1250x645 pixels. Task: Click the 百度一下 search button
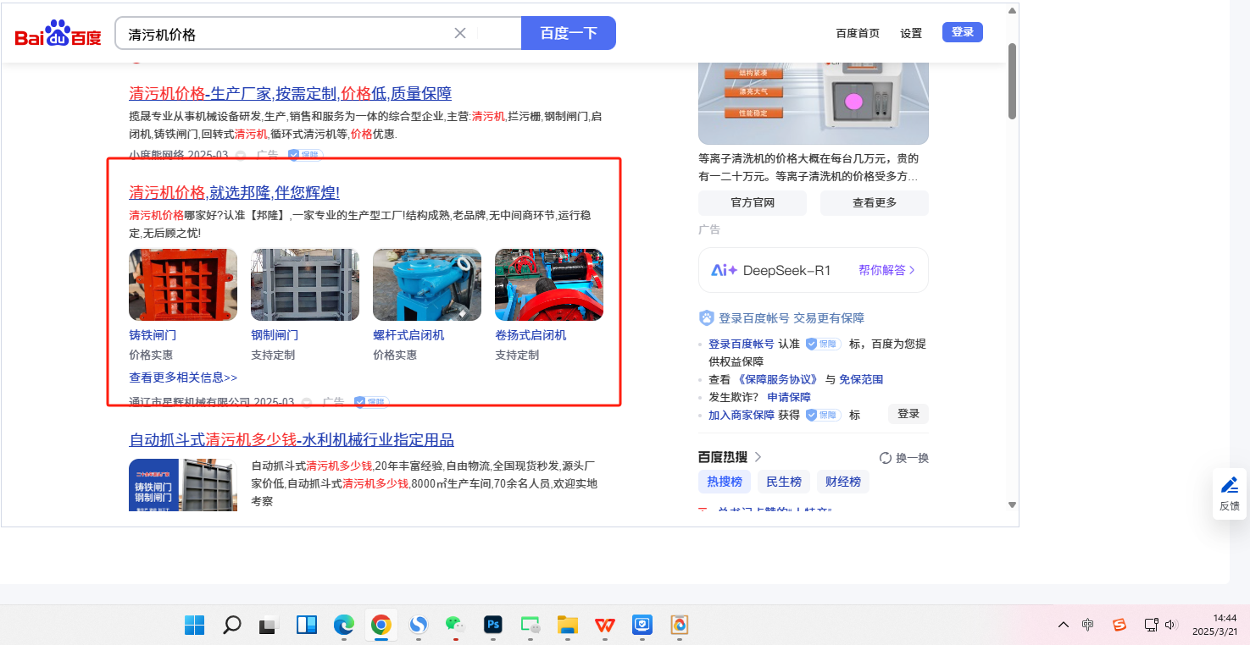569,33
